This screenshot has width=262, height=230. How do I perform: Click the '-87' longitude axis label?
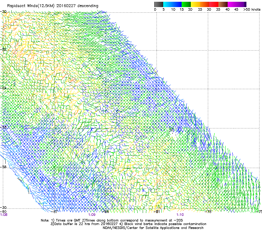coord(55,212)
